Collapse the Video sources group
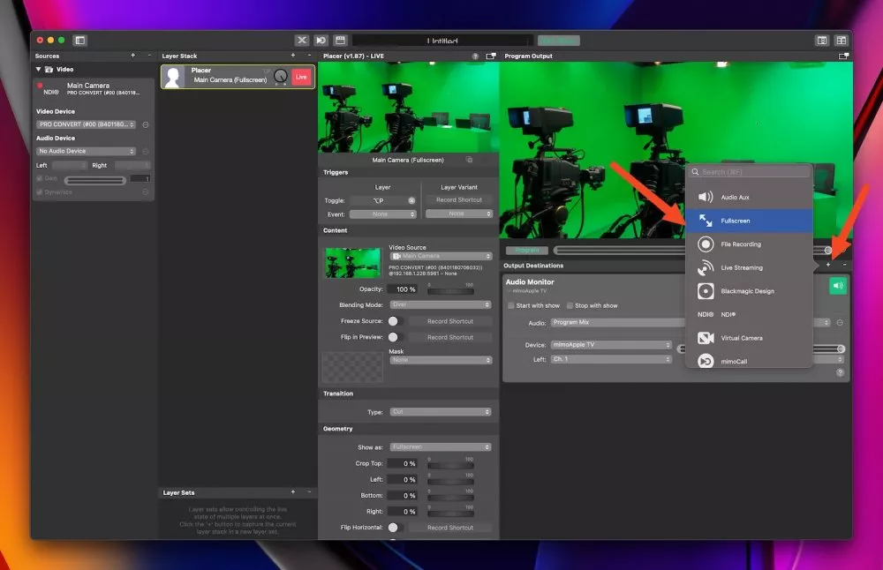Image resolution: width=883 pixels, height=570 pixels. tap(38, 69)
